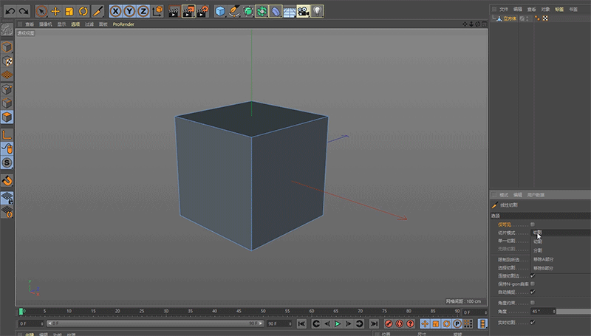Activate the Move tool in top toolbar
The width and height of the screenshot is (591, 336).
pos(55,11)
